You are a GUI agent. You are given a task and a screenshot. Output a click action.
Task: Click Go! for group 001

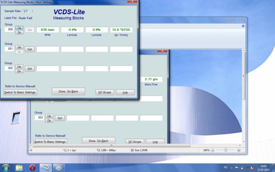30,49
